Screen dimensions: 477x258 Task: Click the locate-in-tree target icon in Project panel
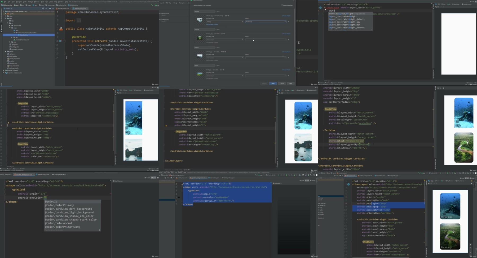43,8
